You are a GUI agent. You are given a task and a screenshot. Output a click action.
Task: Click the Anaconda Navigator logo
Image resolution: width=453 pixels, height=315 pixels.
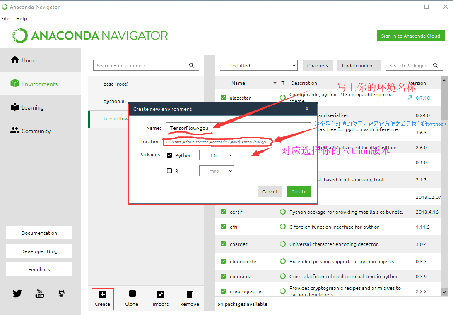click(x=90, y=36)
